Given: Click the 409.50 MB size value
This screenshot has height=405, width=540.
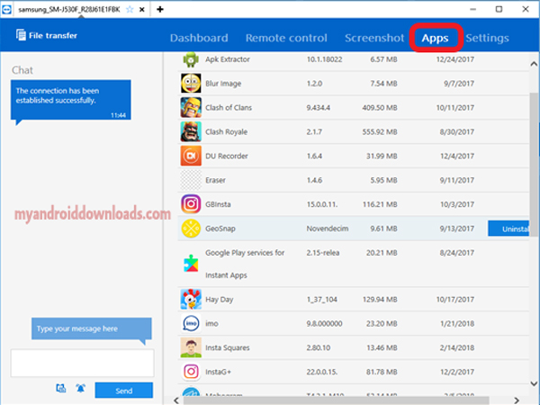Looking at the screenshot, I should (x=380, y=107).
